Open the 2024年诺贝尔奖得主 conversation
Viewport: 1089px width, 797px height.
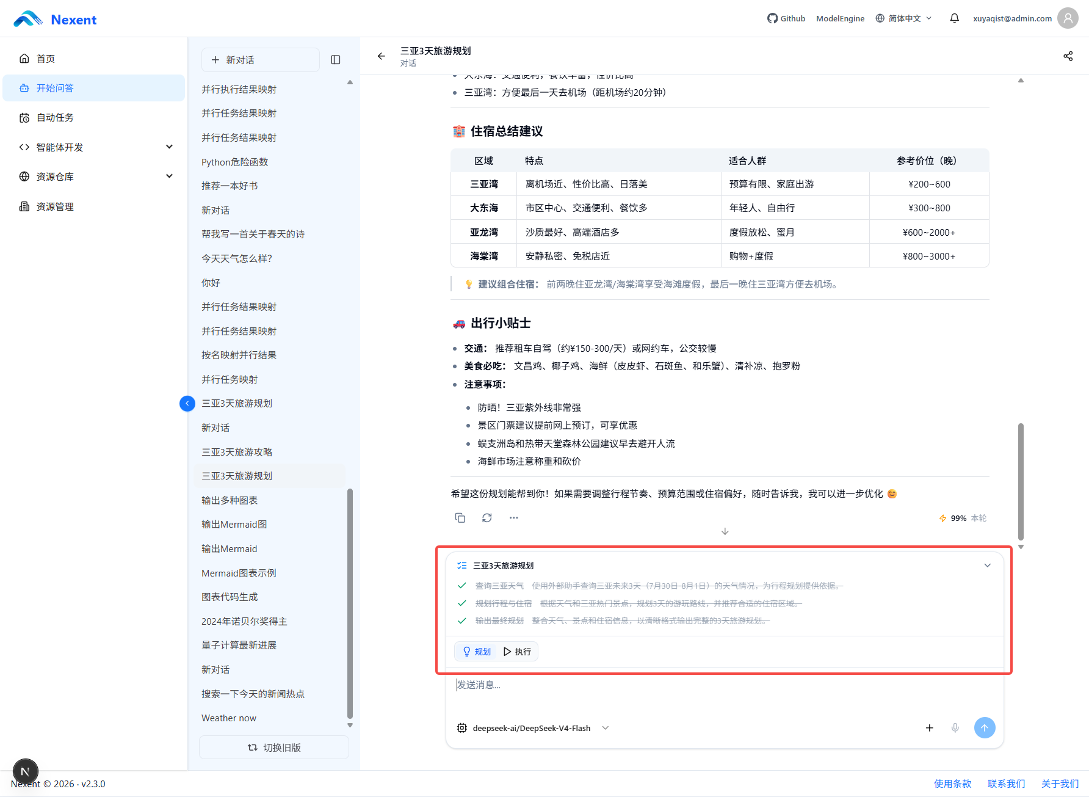tap(269, 621)
